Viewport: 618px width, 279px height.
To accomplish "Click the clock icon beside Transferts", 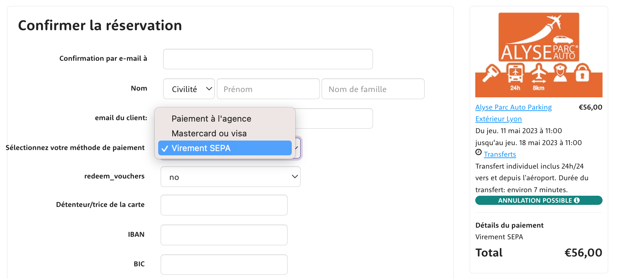I will click(x=478, y=152).
